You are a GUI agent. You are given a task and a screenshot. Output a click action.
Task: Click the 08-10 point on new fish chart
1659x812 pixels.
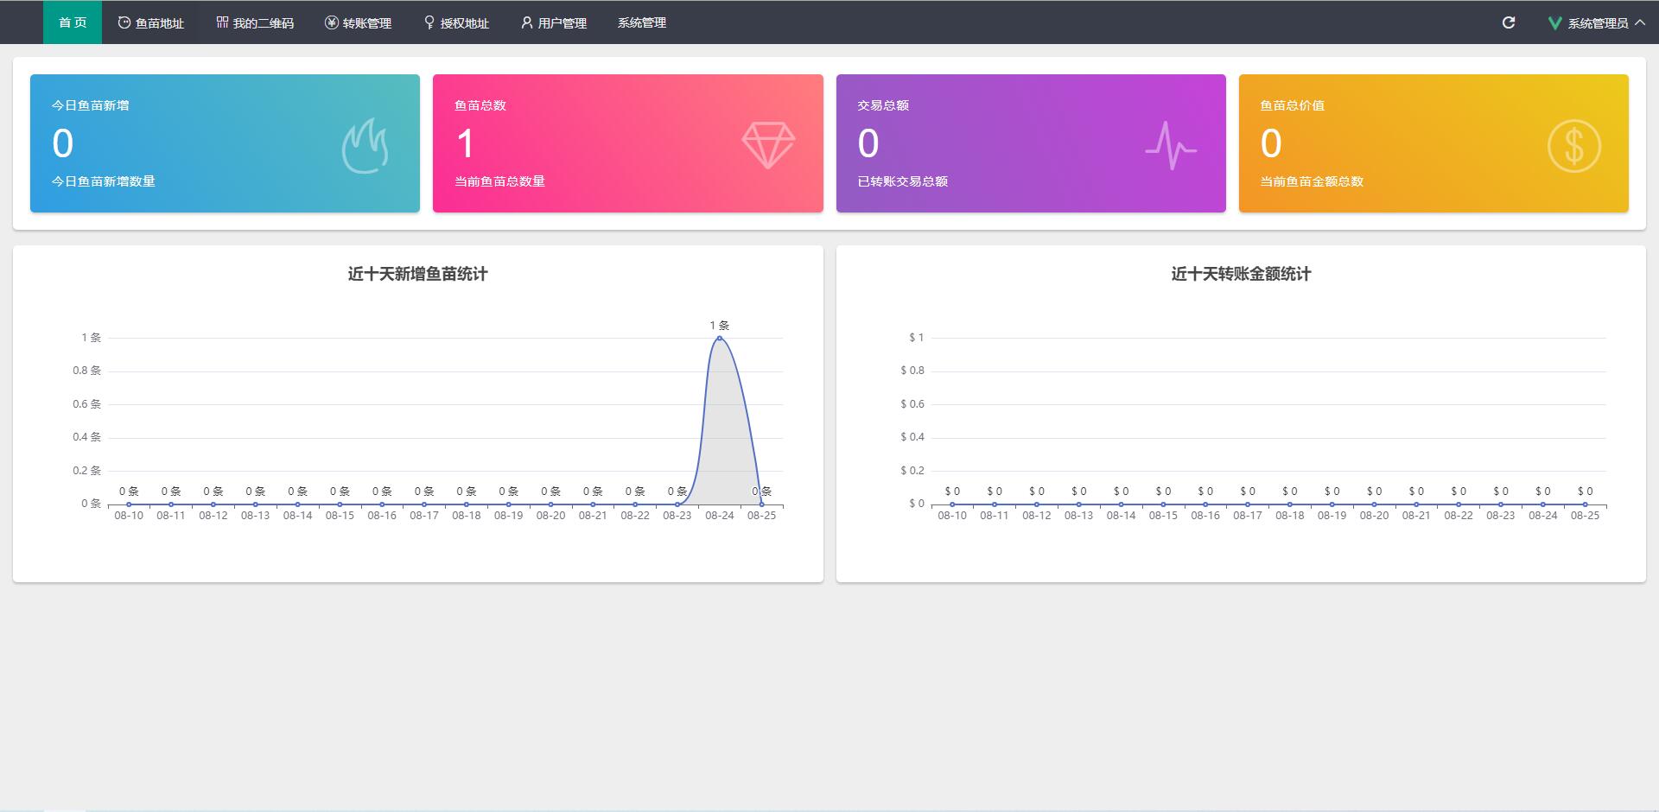(129, 504)
